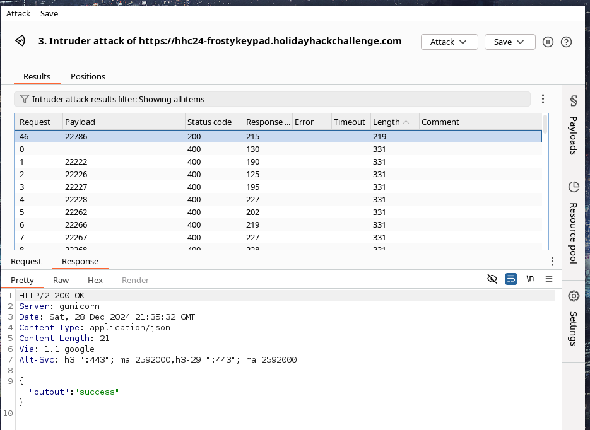Select the request 0 baseline row

pyautogui.click(x=278, y=149)
